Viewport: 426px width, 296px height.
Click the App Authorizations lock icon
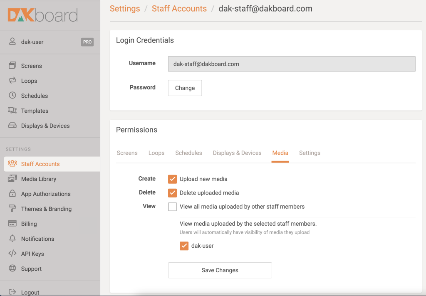coord(12,193)
